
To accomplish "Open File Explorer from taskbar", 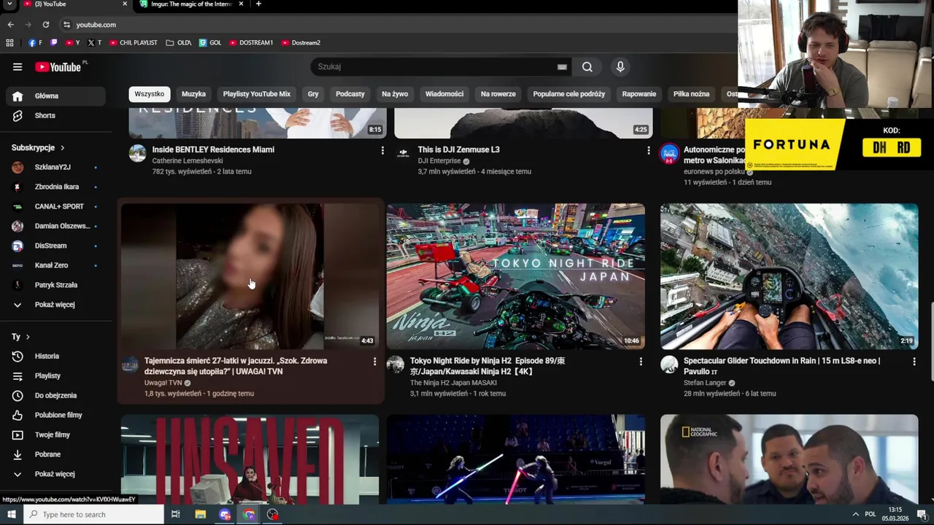I will click(200, 514).
